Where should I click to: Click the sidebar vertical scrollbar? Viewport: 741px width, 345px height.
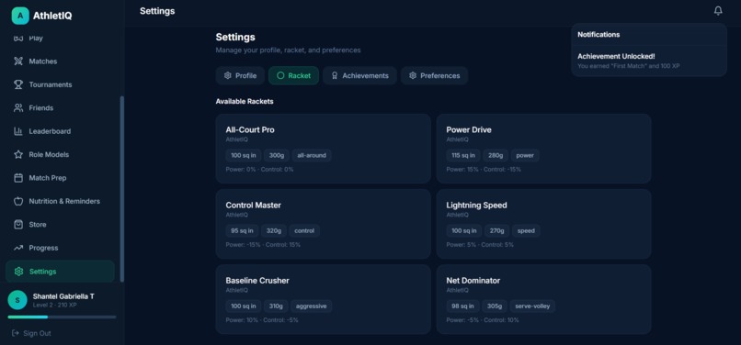(x=122, y=189)
